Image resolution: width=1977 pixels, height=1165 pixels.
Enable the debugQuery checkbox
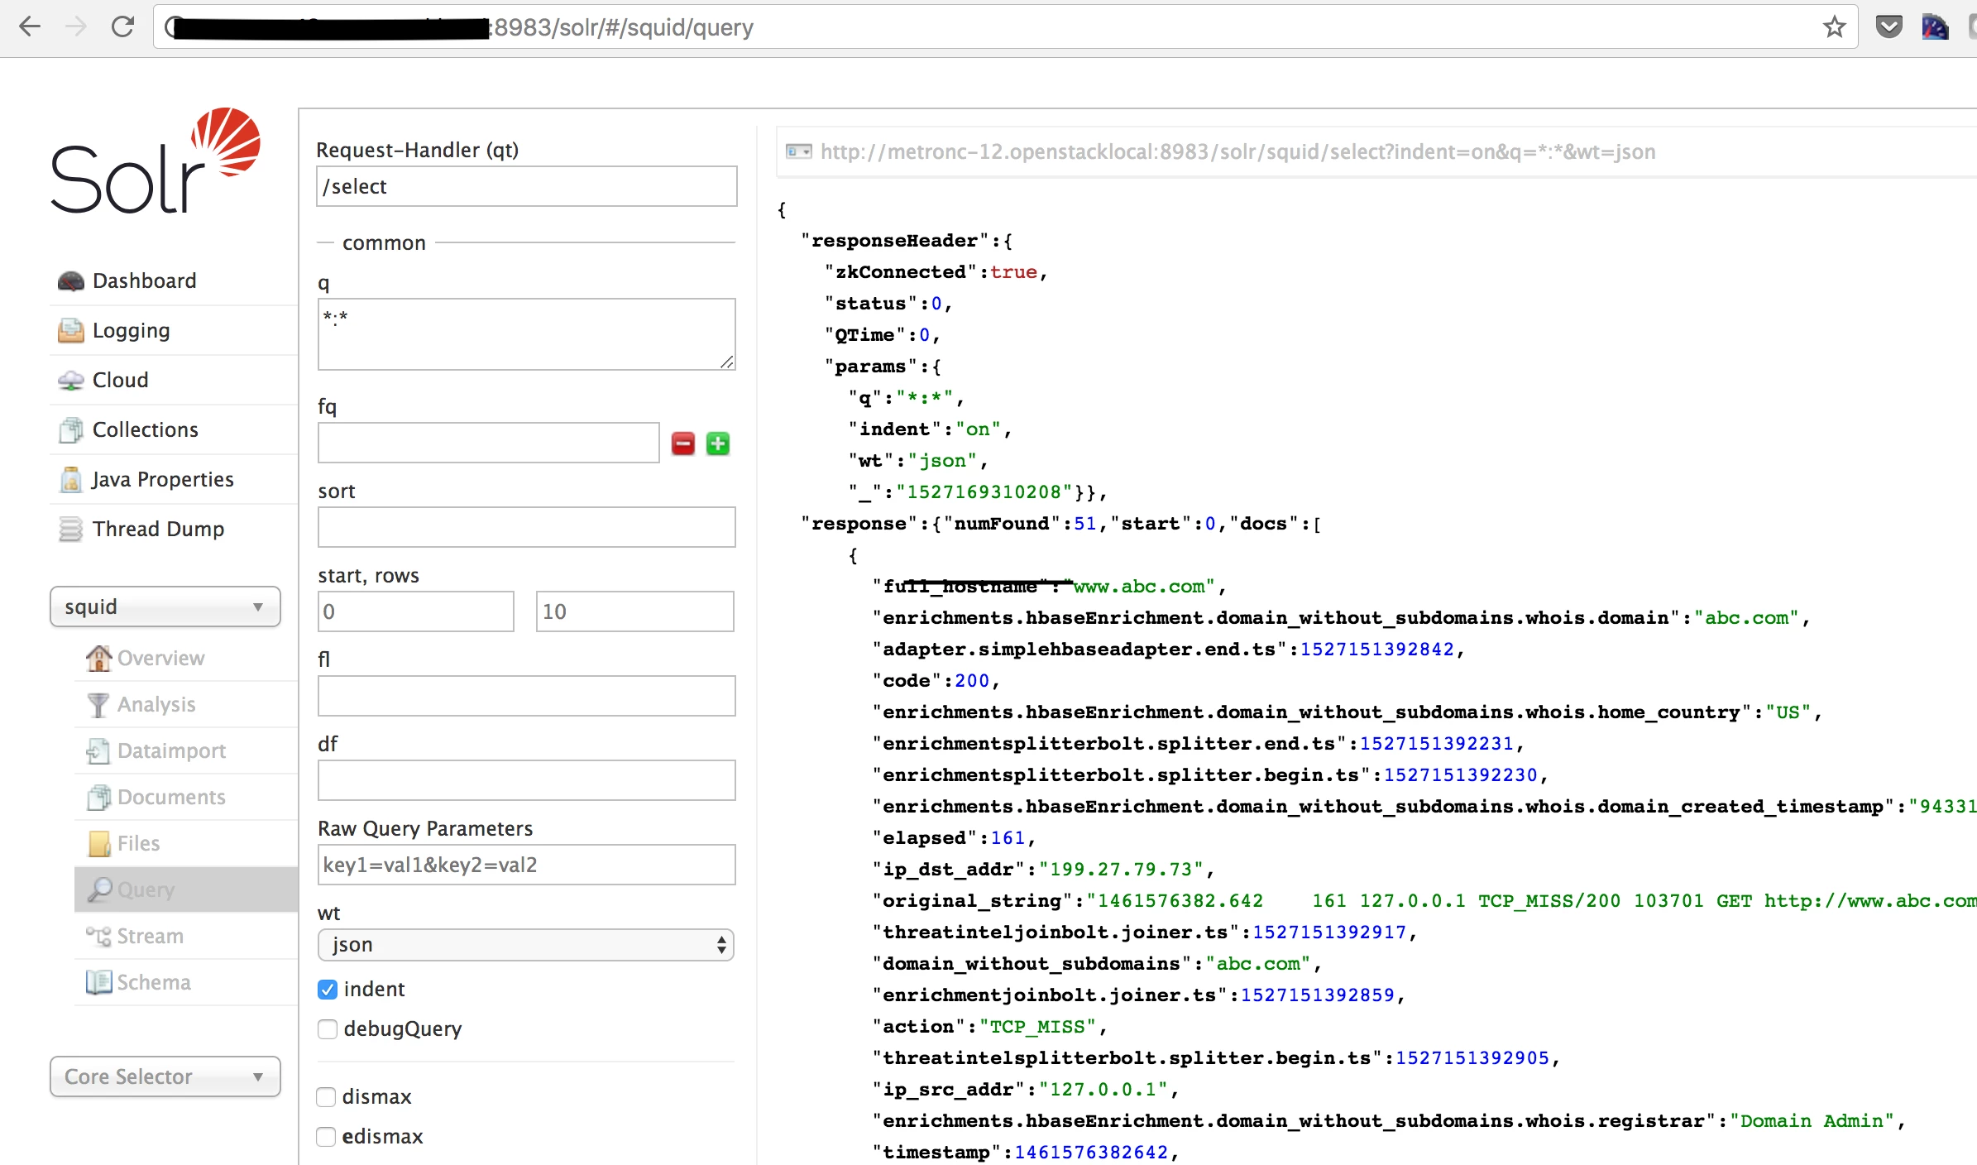pyautogui.click(x=328, y=1029)
